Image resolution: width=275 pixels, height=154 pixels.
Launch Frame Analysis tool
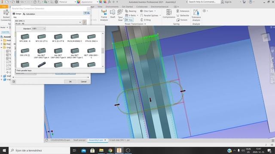click(x=104, y=15)
